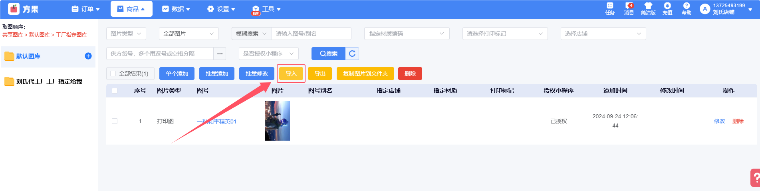The image size is (760, 191).
Task: Click the floating red help question icon
Action: (x=755, y=178)
